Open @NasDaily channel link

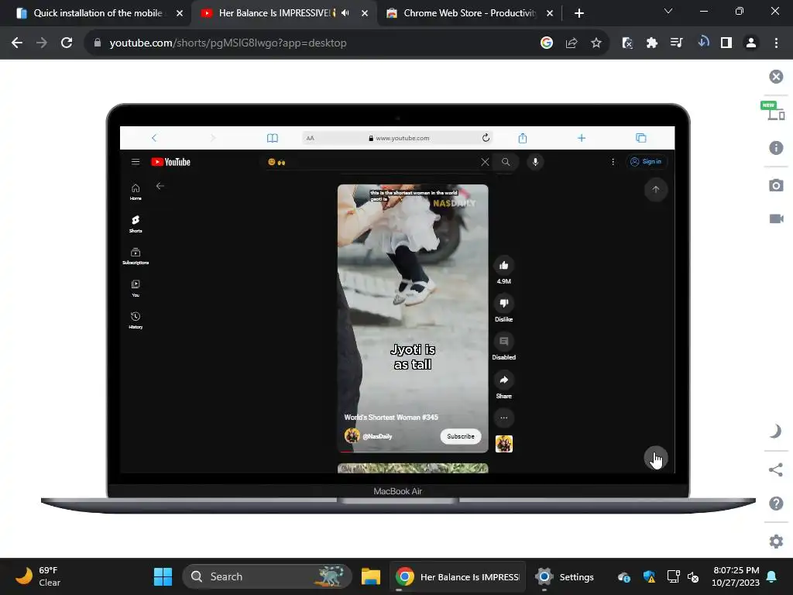pyautogui.click(x=377, y=436)
